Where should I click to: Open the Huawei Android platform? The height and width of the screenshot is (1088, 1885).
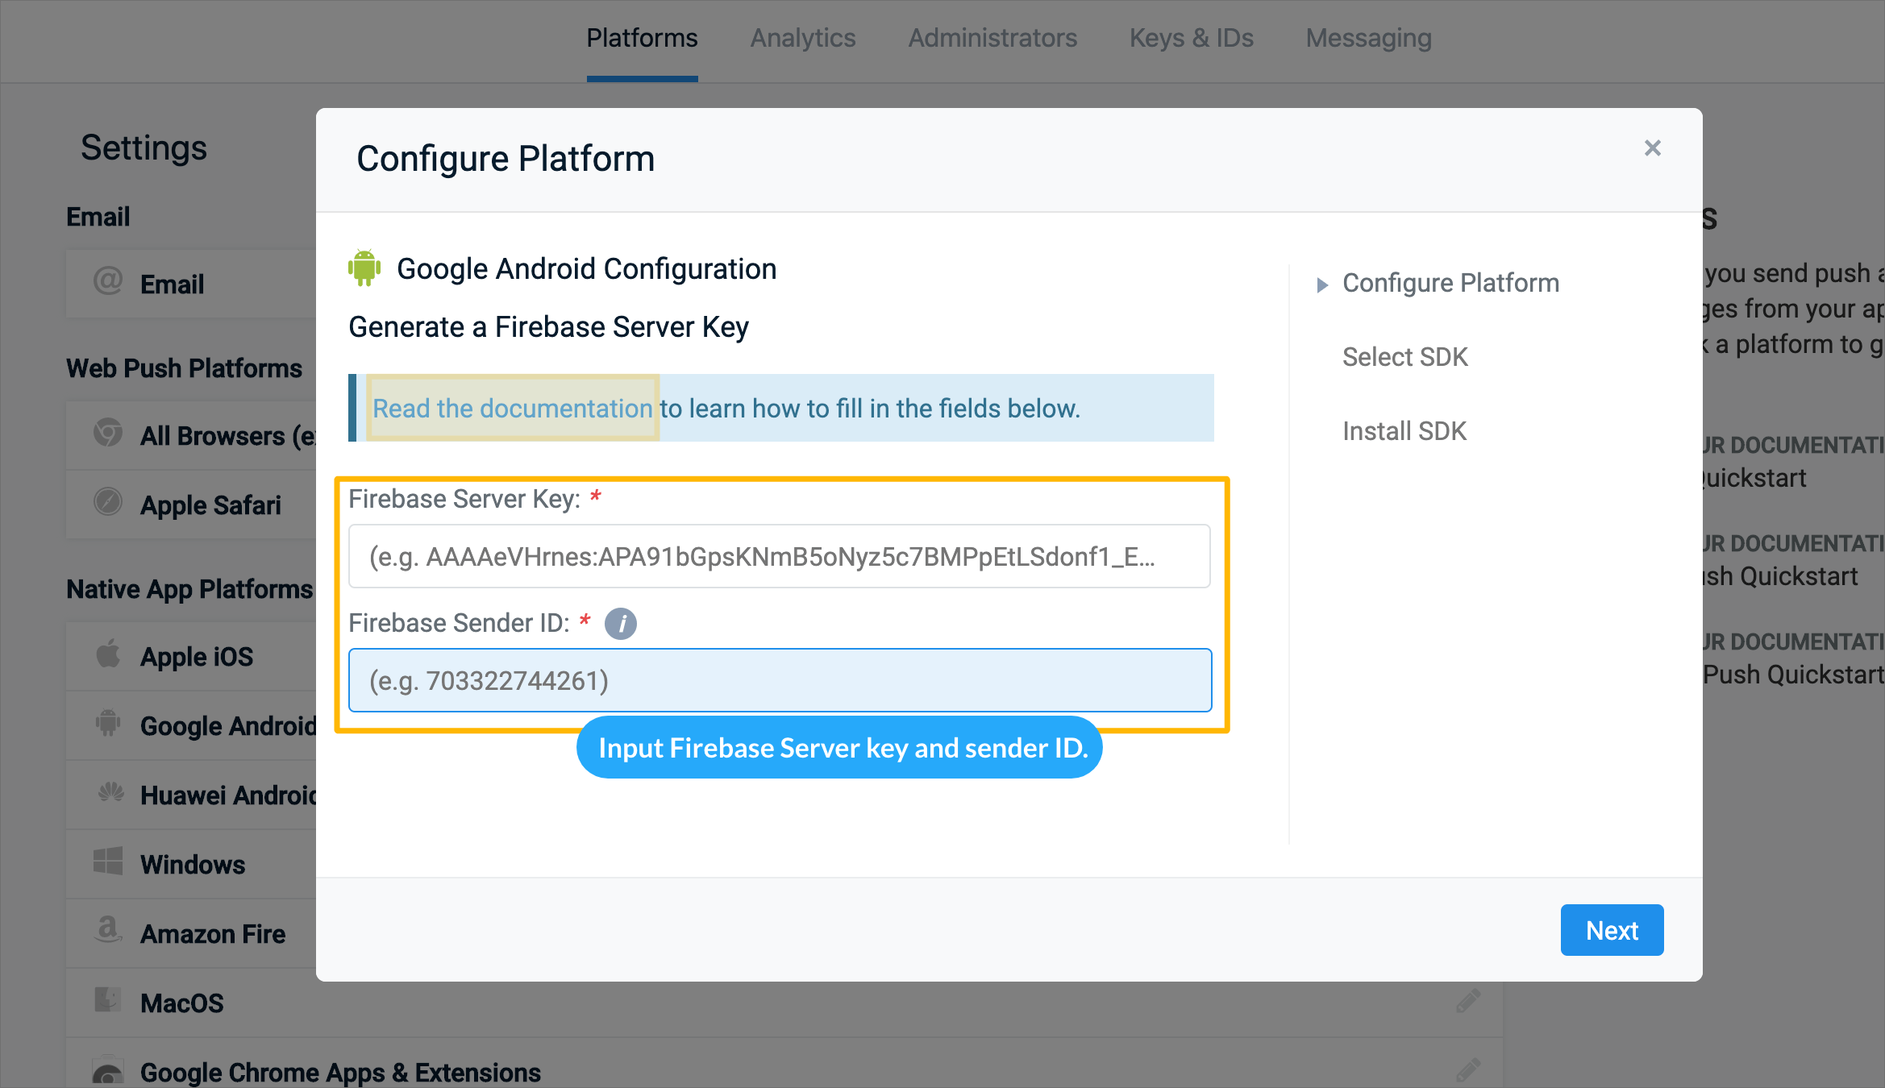(191, 795)
